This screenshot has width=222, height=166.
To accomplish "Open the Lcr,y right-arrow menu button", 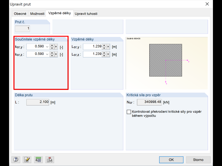I will pyautogui.click(x=108, y=47).
